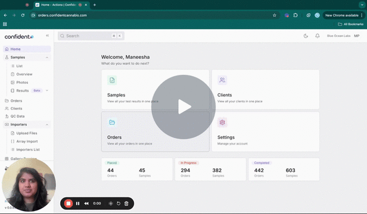
Task: Open Results Beta in the sidebar
Action: pyautogui.click(x=23, y=90)
